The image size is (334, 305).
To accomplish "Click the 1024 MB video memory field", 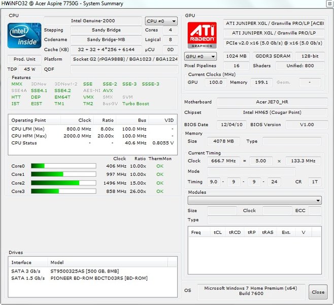I will (x=236, y=56).
